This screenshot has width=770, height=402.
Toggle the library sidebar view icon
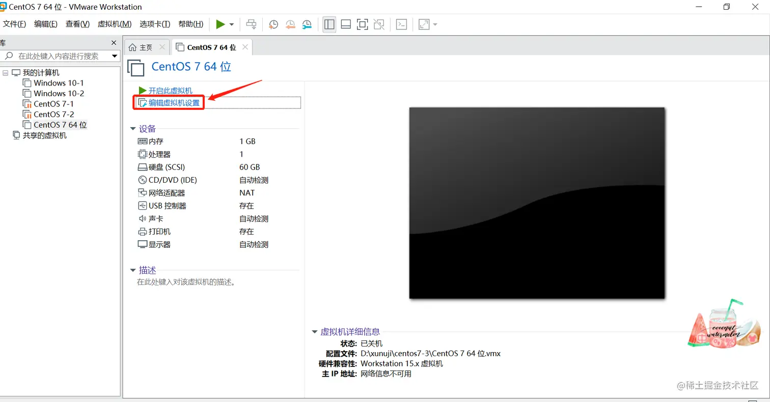(329, 24)
